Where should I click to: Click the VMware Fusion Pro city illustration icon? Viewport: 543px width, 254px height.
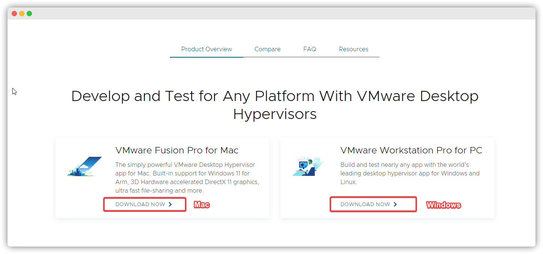click(x=84, y=167)
